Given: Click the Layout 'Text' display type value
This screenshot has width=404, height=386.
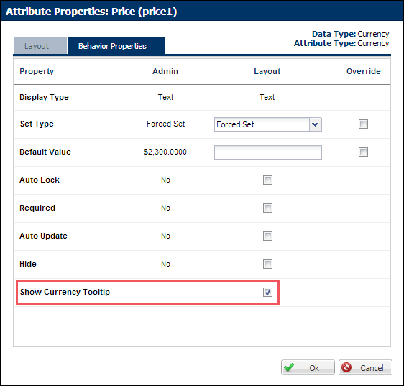Looking at the screenshot, I should coord(267,97).
